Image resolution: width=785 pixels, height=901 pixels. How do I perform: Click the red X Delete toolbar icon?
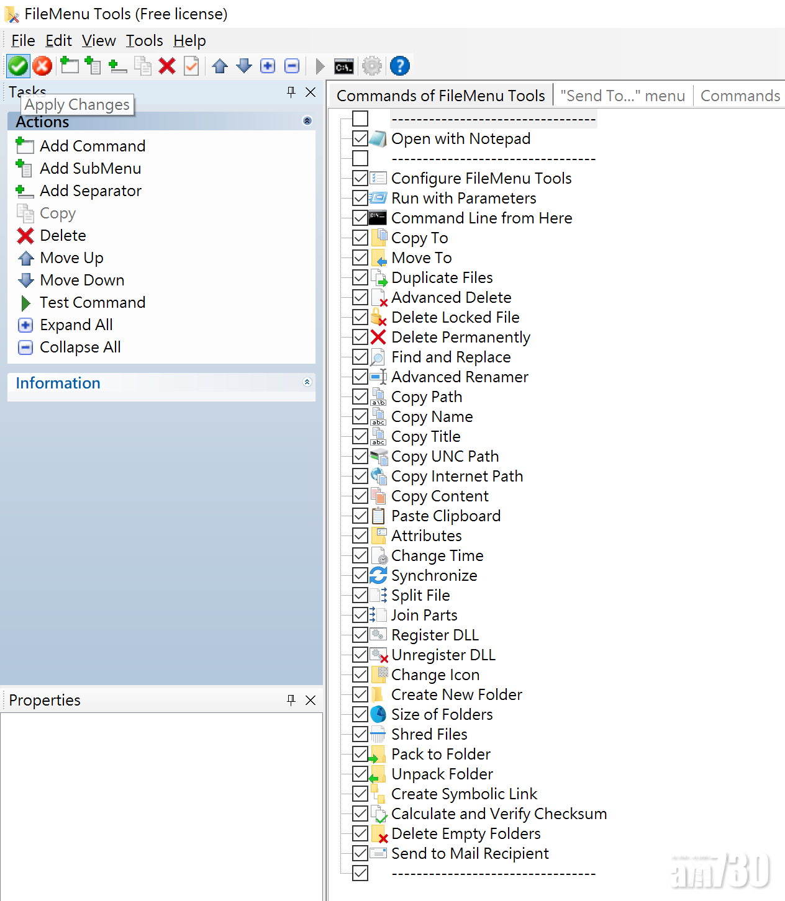point(167,66)
